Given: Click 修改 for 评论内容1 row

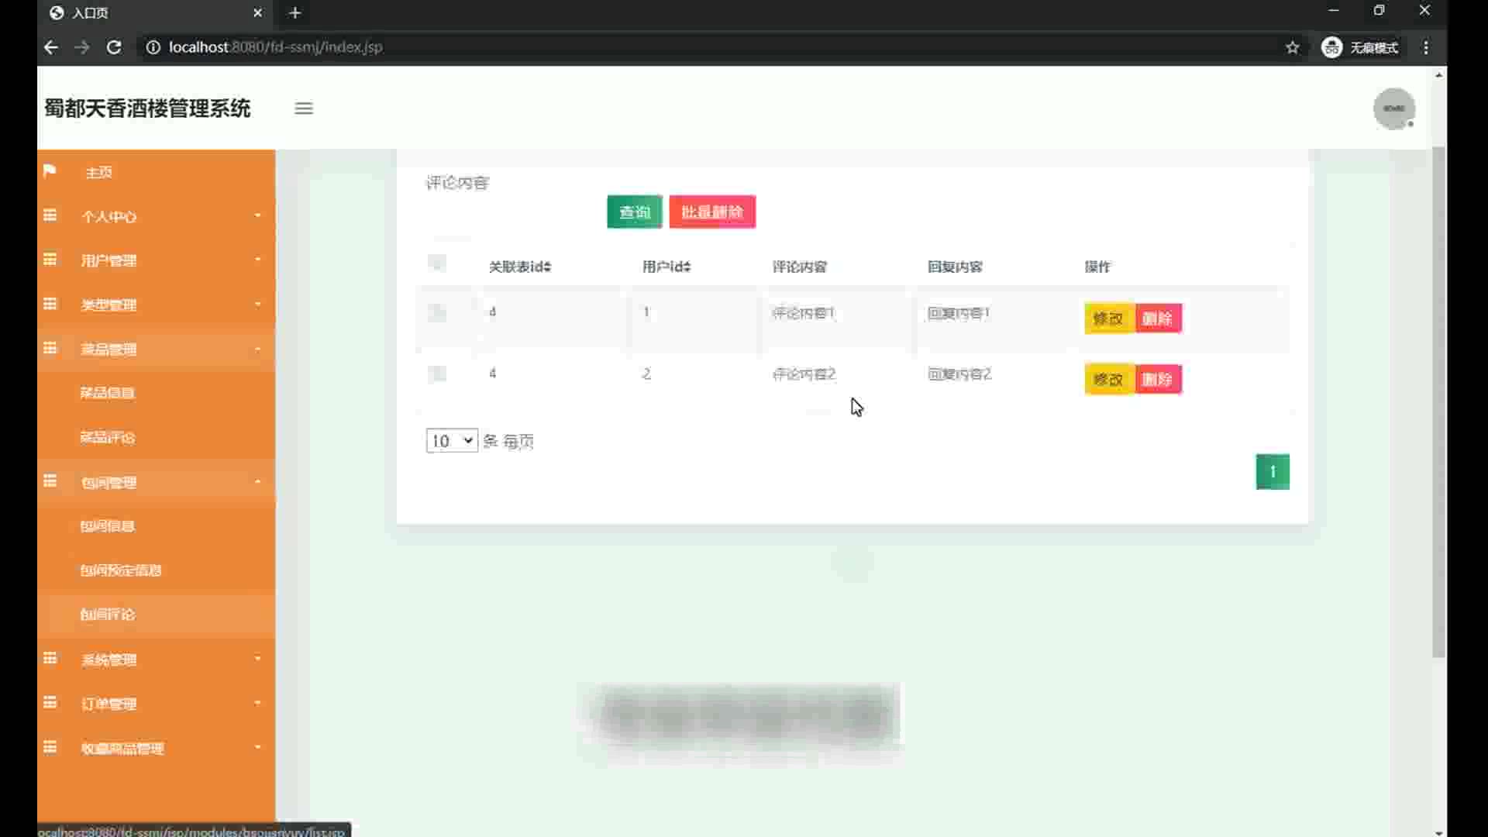Looking at the screenshot, I should [1109, 319].
